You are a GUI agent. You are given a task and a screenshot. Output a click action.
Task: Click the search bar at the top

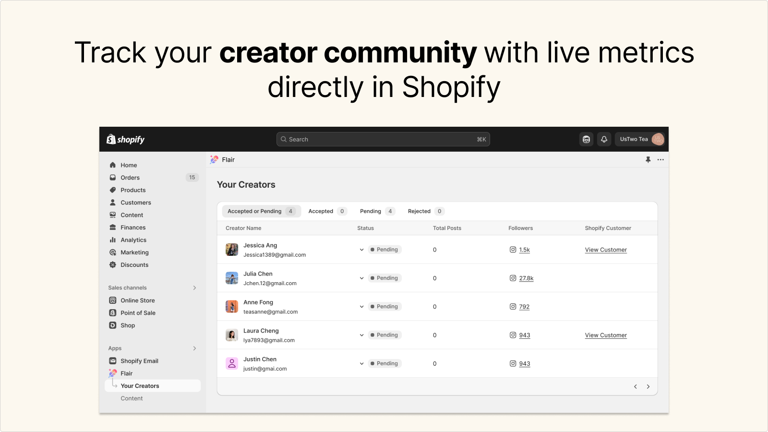(x=383, y=139)
